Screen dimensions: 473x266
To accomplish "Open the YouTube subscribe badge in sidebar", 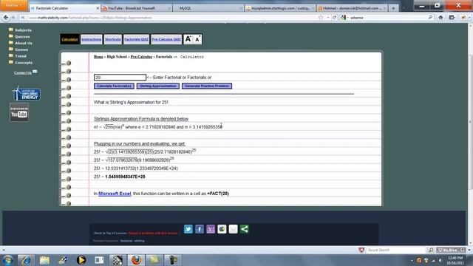I will (x=19, y=112).
